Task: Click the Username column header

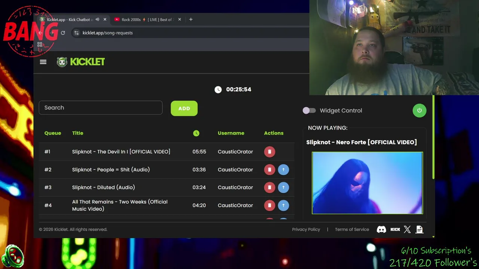Action: (231, 133)
